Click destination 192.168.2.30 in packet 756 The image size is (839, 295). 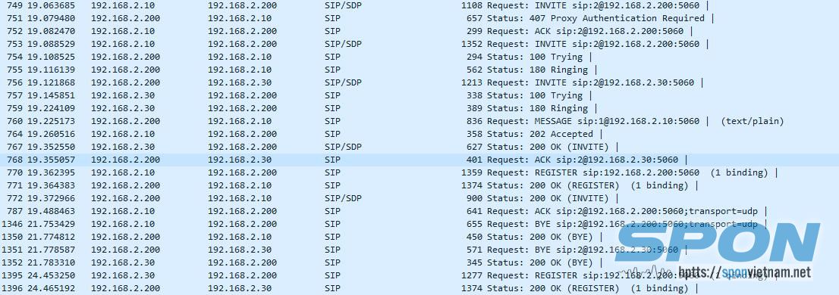tap(240, 82)
